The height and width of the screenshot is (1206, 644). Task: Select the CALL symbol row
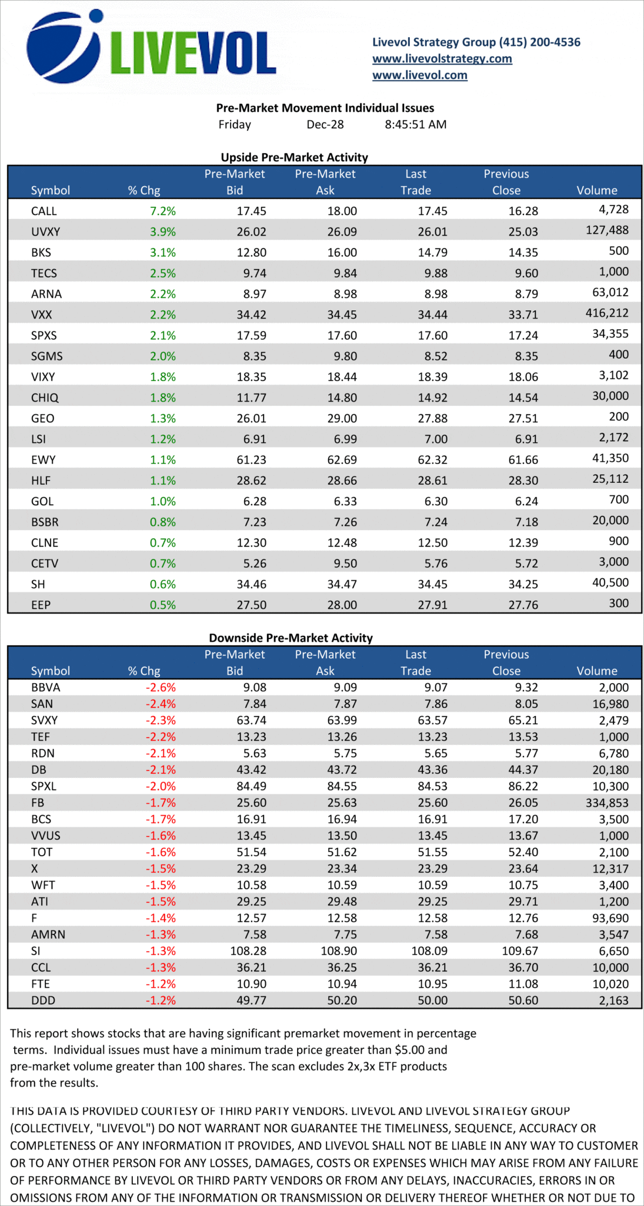pyautogui.click(x=44, y=211)
